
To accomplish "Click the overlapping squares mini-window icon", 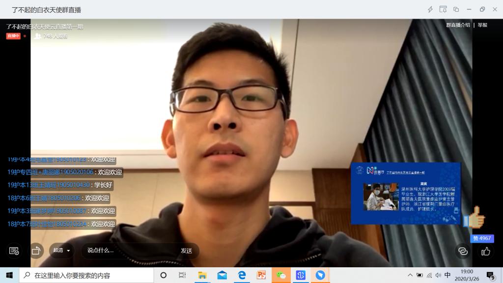I will pyautogui.click(x=456, y=9).
